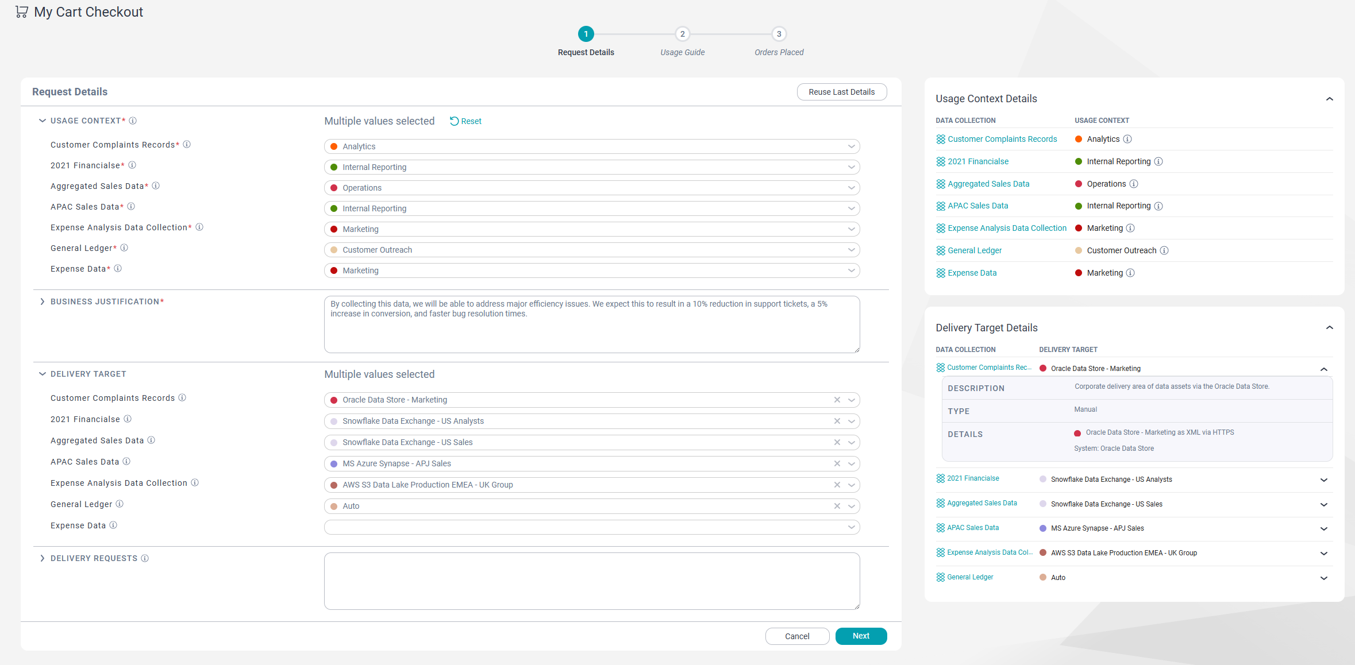Viewport: 1355px width, 665px height.
Task: Clear the MS Azure Synapse - APJ Sales selection
Action: coord(837,463)
